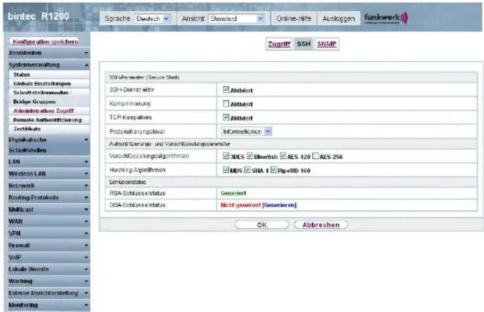Expand Physikalische Schnittstellen menu
The width and height of the screenshot is (484, 312).
(x=49, y=145)
